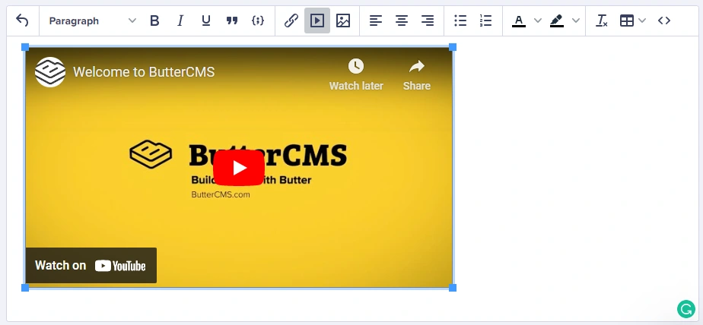Open the text color picker dropdown

538,21
